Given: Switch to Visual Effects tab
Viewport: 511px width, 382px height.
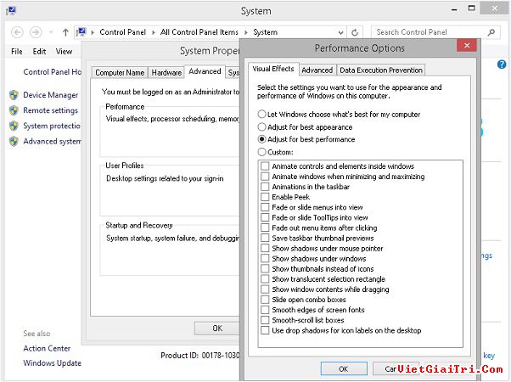Looking at the screenshot, I should click(x=273, y=69).
